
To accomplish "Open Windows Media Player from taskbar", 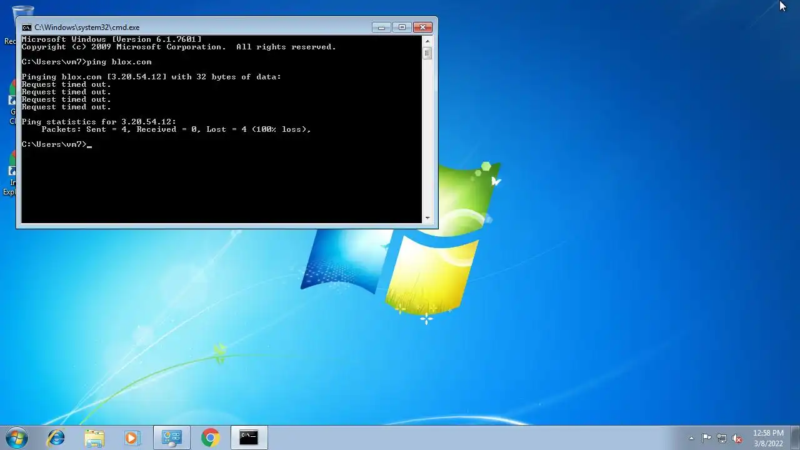I will pos(132,437).
